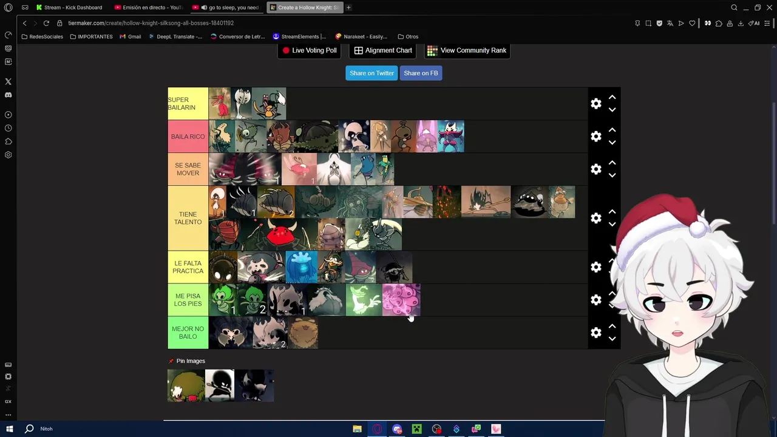Image resolution: width=777 pixels, height=437 pixels.
Task: Click the Pin Images label
Action: pyautogui.click(x=191, y=361)
